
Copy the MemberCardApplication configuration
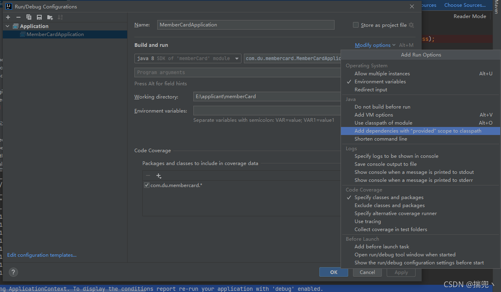[28, 17]
